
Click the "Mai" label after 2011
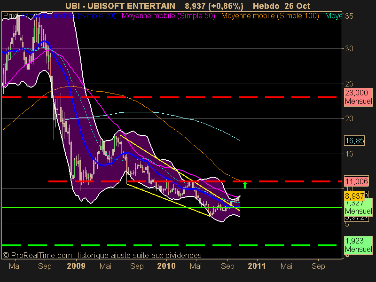tap(286, 266)
